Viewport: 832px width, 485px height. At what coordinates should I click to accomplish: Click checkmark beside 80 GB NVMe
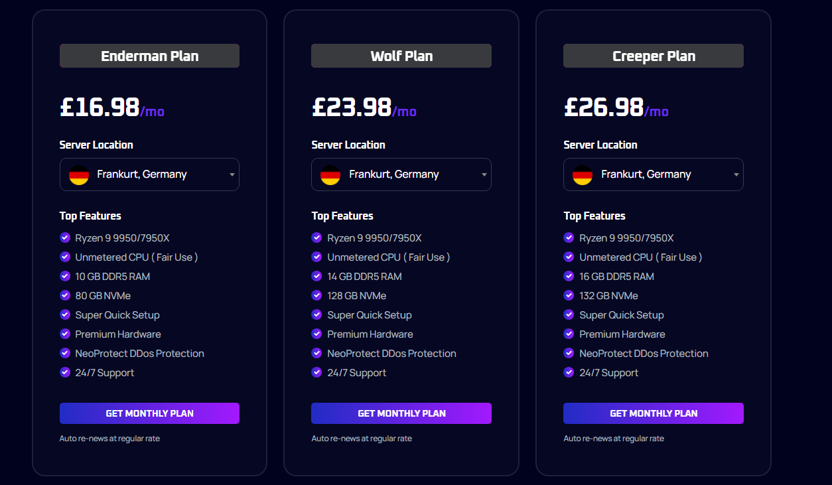click(x=65, y=295)
